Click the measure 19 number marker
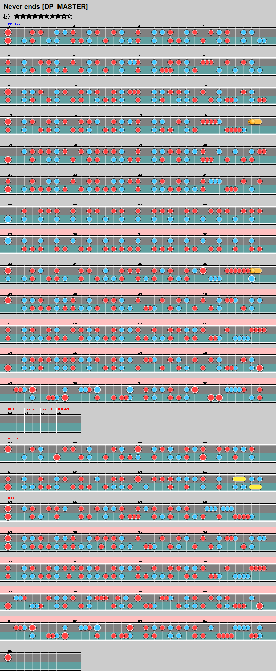Screen dimensions: 276x671 pos(140,145)
